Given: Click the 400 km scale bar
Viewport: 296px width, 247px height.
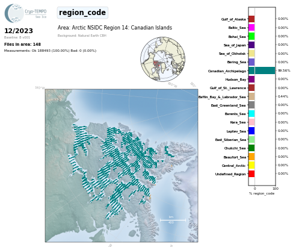Looking at the screenshot, I should pos(173,220).
